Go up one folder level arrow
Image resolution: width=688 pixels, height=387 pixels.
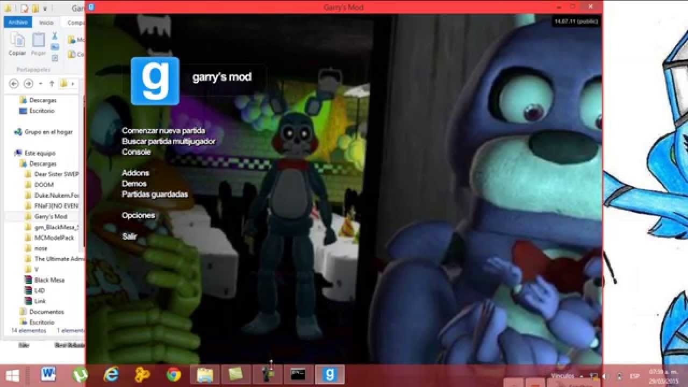pos(52,83)
